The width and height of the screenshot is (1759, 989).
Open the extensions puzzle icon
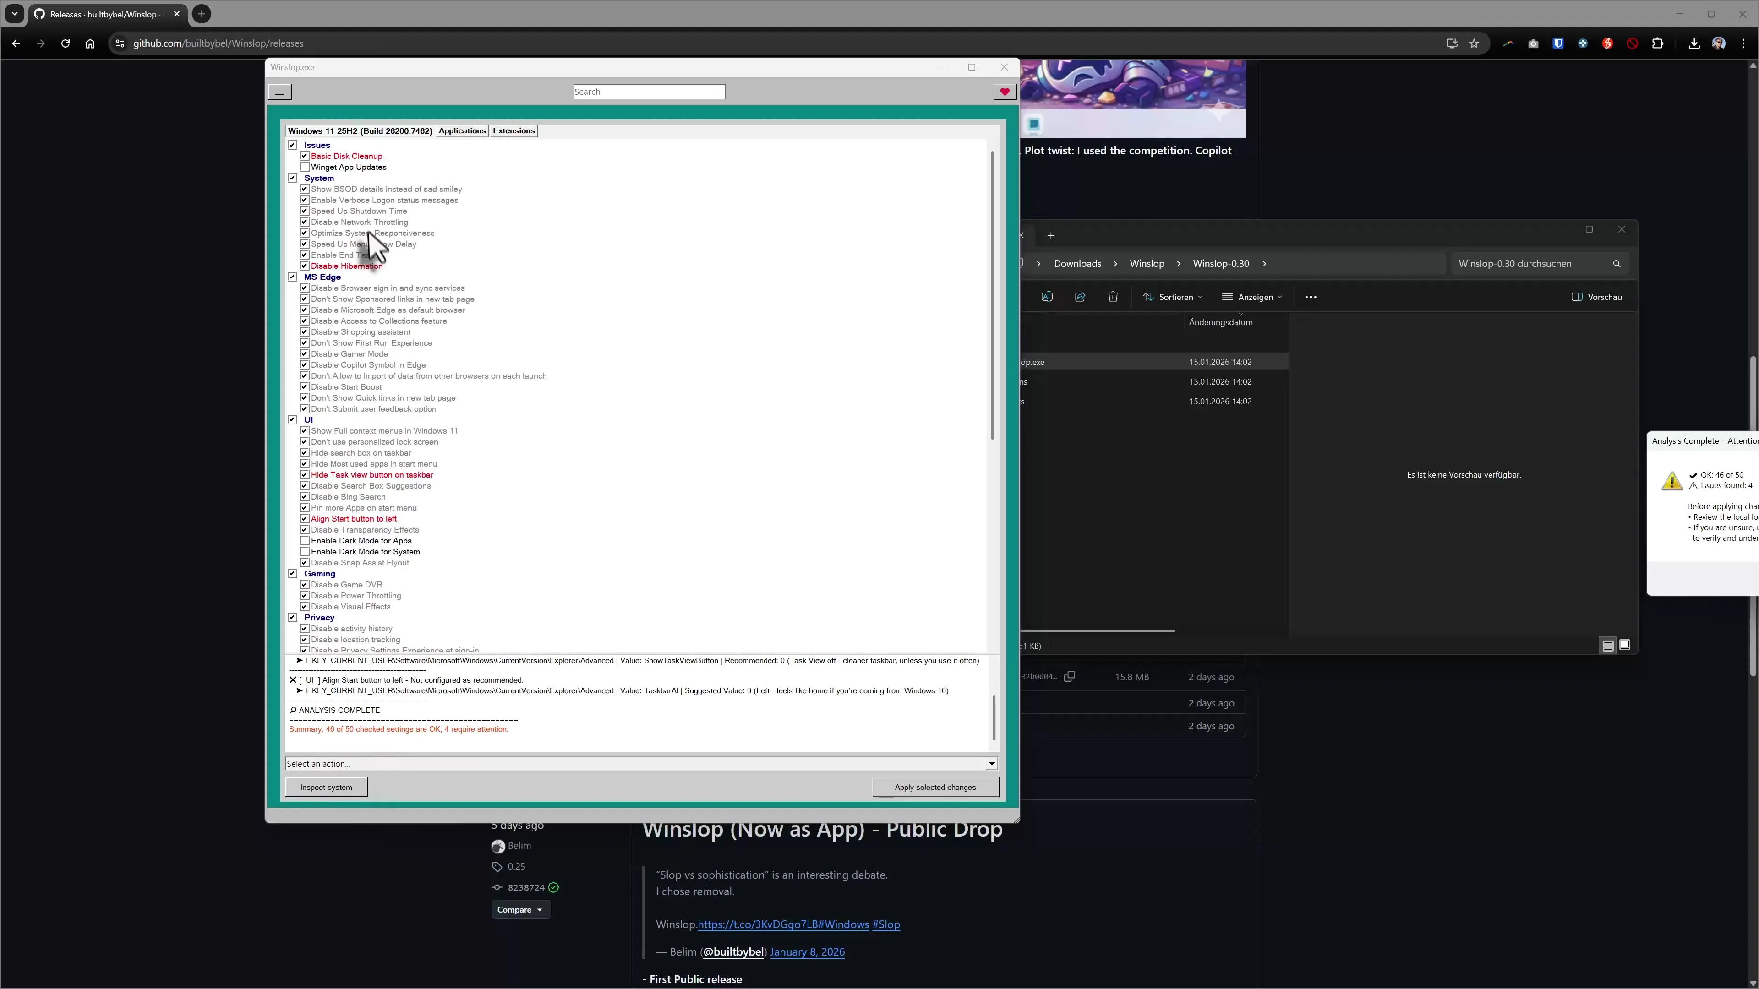pos(1657,43)
